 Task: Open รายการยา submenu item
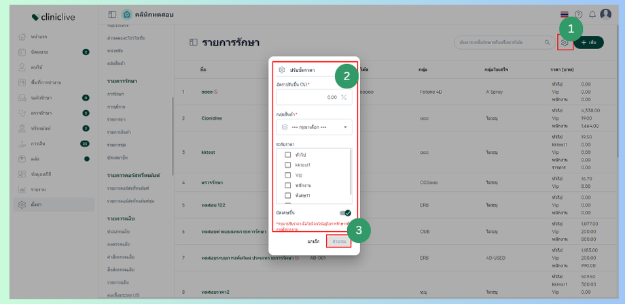116,120
